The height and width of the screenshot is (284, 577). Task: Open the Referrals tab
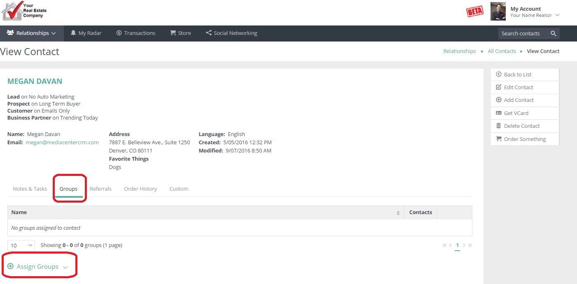point(100,189)
